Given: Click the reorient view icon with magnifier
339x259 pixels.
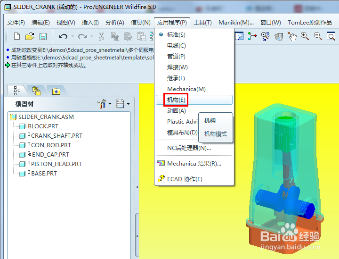Looking at the screenshot, I should [265, 36].
